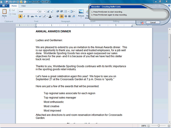Image resolution: width=171 pixels, height=128 pixels.
Task: Toggle Justify alignment
Action: coord(69,16)
